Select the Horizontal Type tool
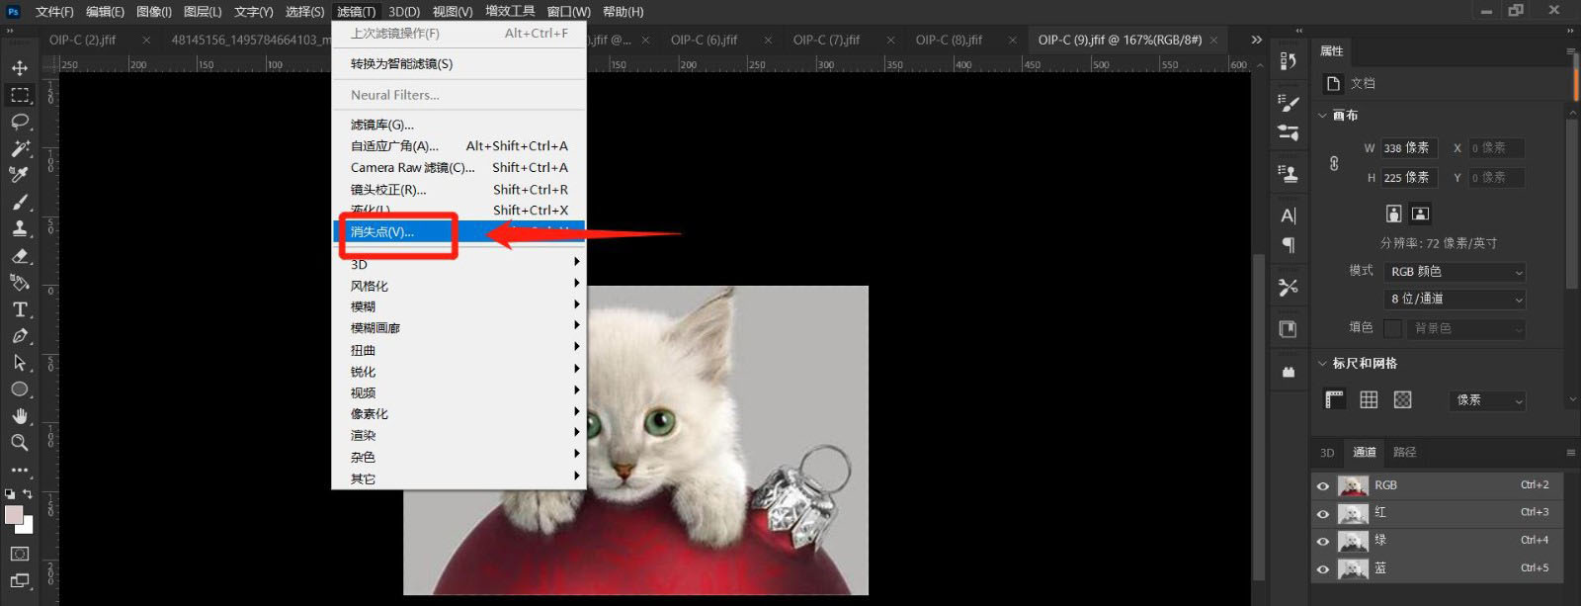Viewport: 1581px width, 606px height. [19, 309]
